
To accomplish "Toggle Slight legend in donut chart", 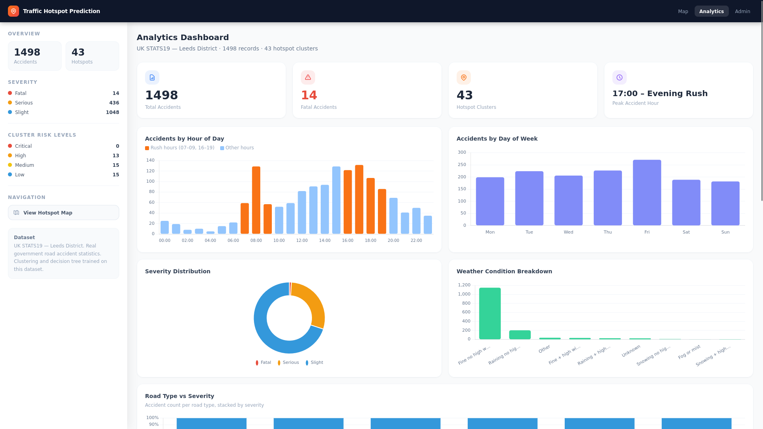I will (314, 363).
